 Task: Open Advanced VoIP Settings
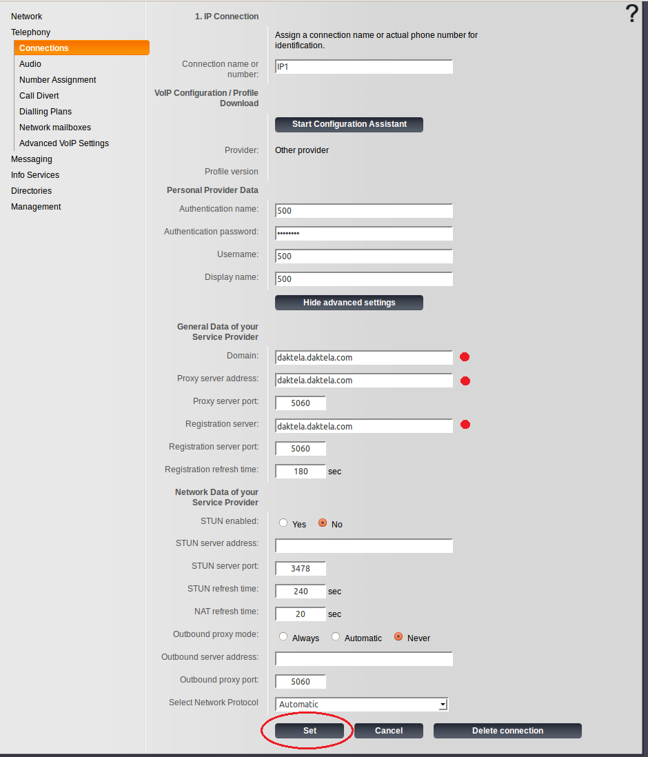[x=63, y=143]
